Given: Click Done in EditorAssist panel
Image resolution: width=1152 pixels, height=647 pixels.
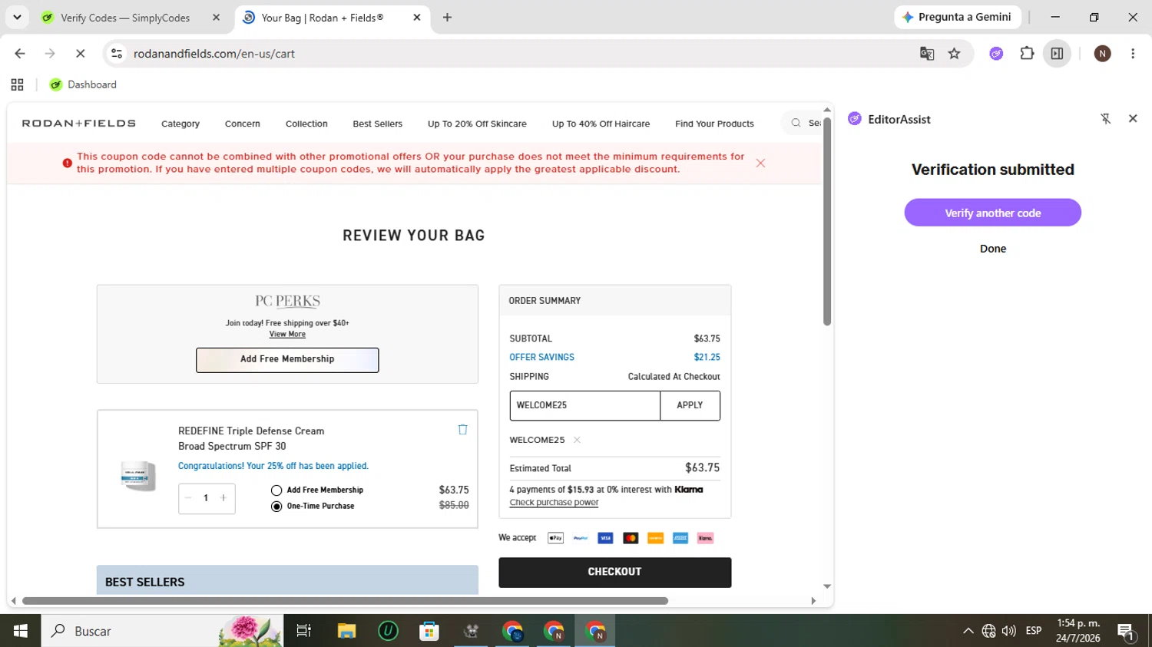Looking at the screenshot, I should tap(993, 249).
